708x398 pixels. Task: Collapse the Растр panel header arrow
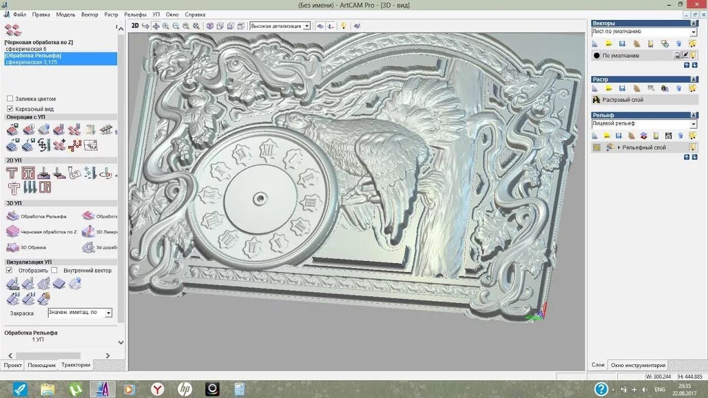[694, 80]
